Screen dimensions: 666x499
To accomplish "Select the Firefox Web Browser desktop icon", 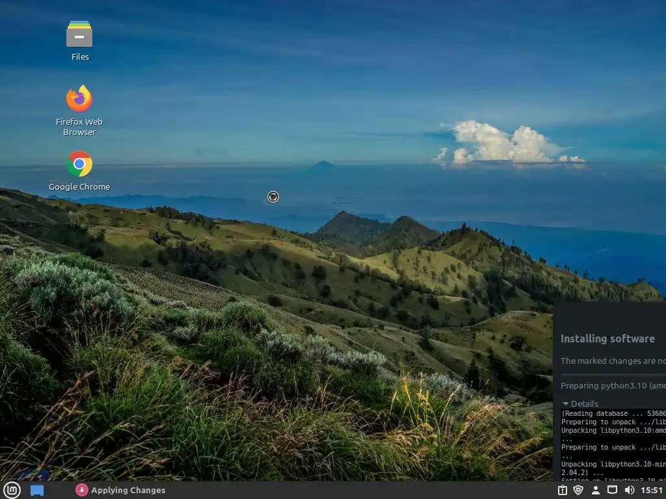I will click(79, 110).
